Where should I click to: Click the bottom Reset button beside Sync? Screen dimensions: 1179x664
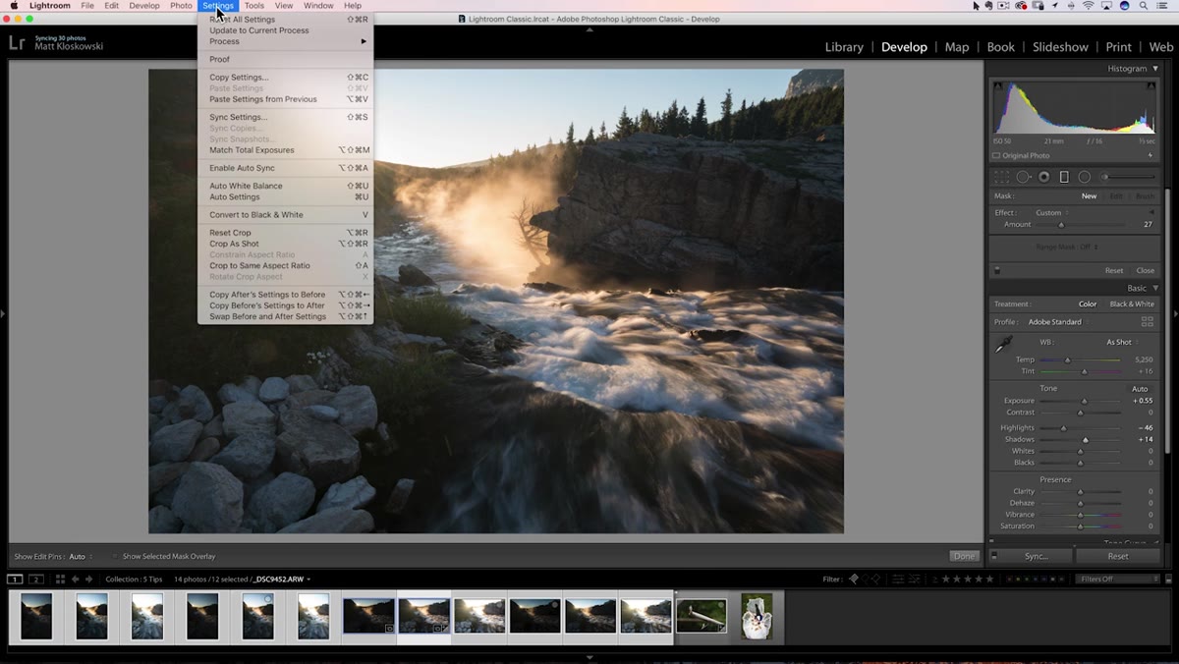tap(1118, 556)
